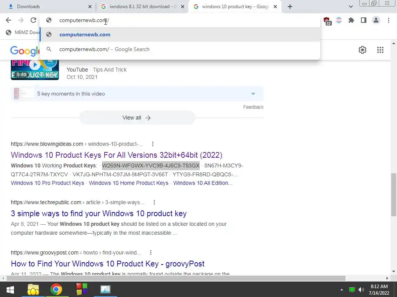This screenshot has width=397, height=297.
Task: Open the groovyPost product key article
Action: [108, 264]
